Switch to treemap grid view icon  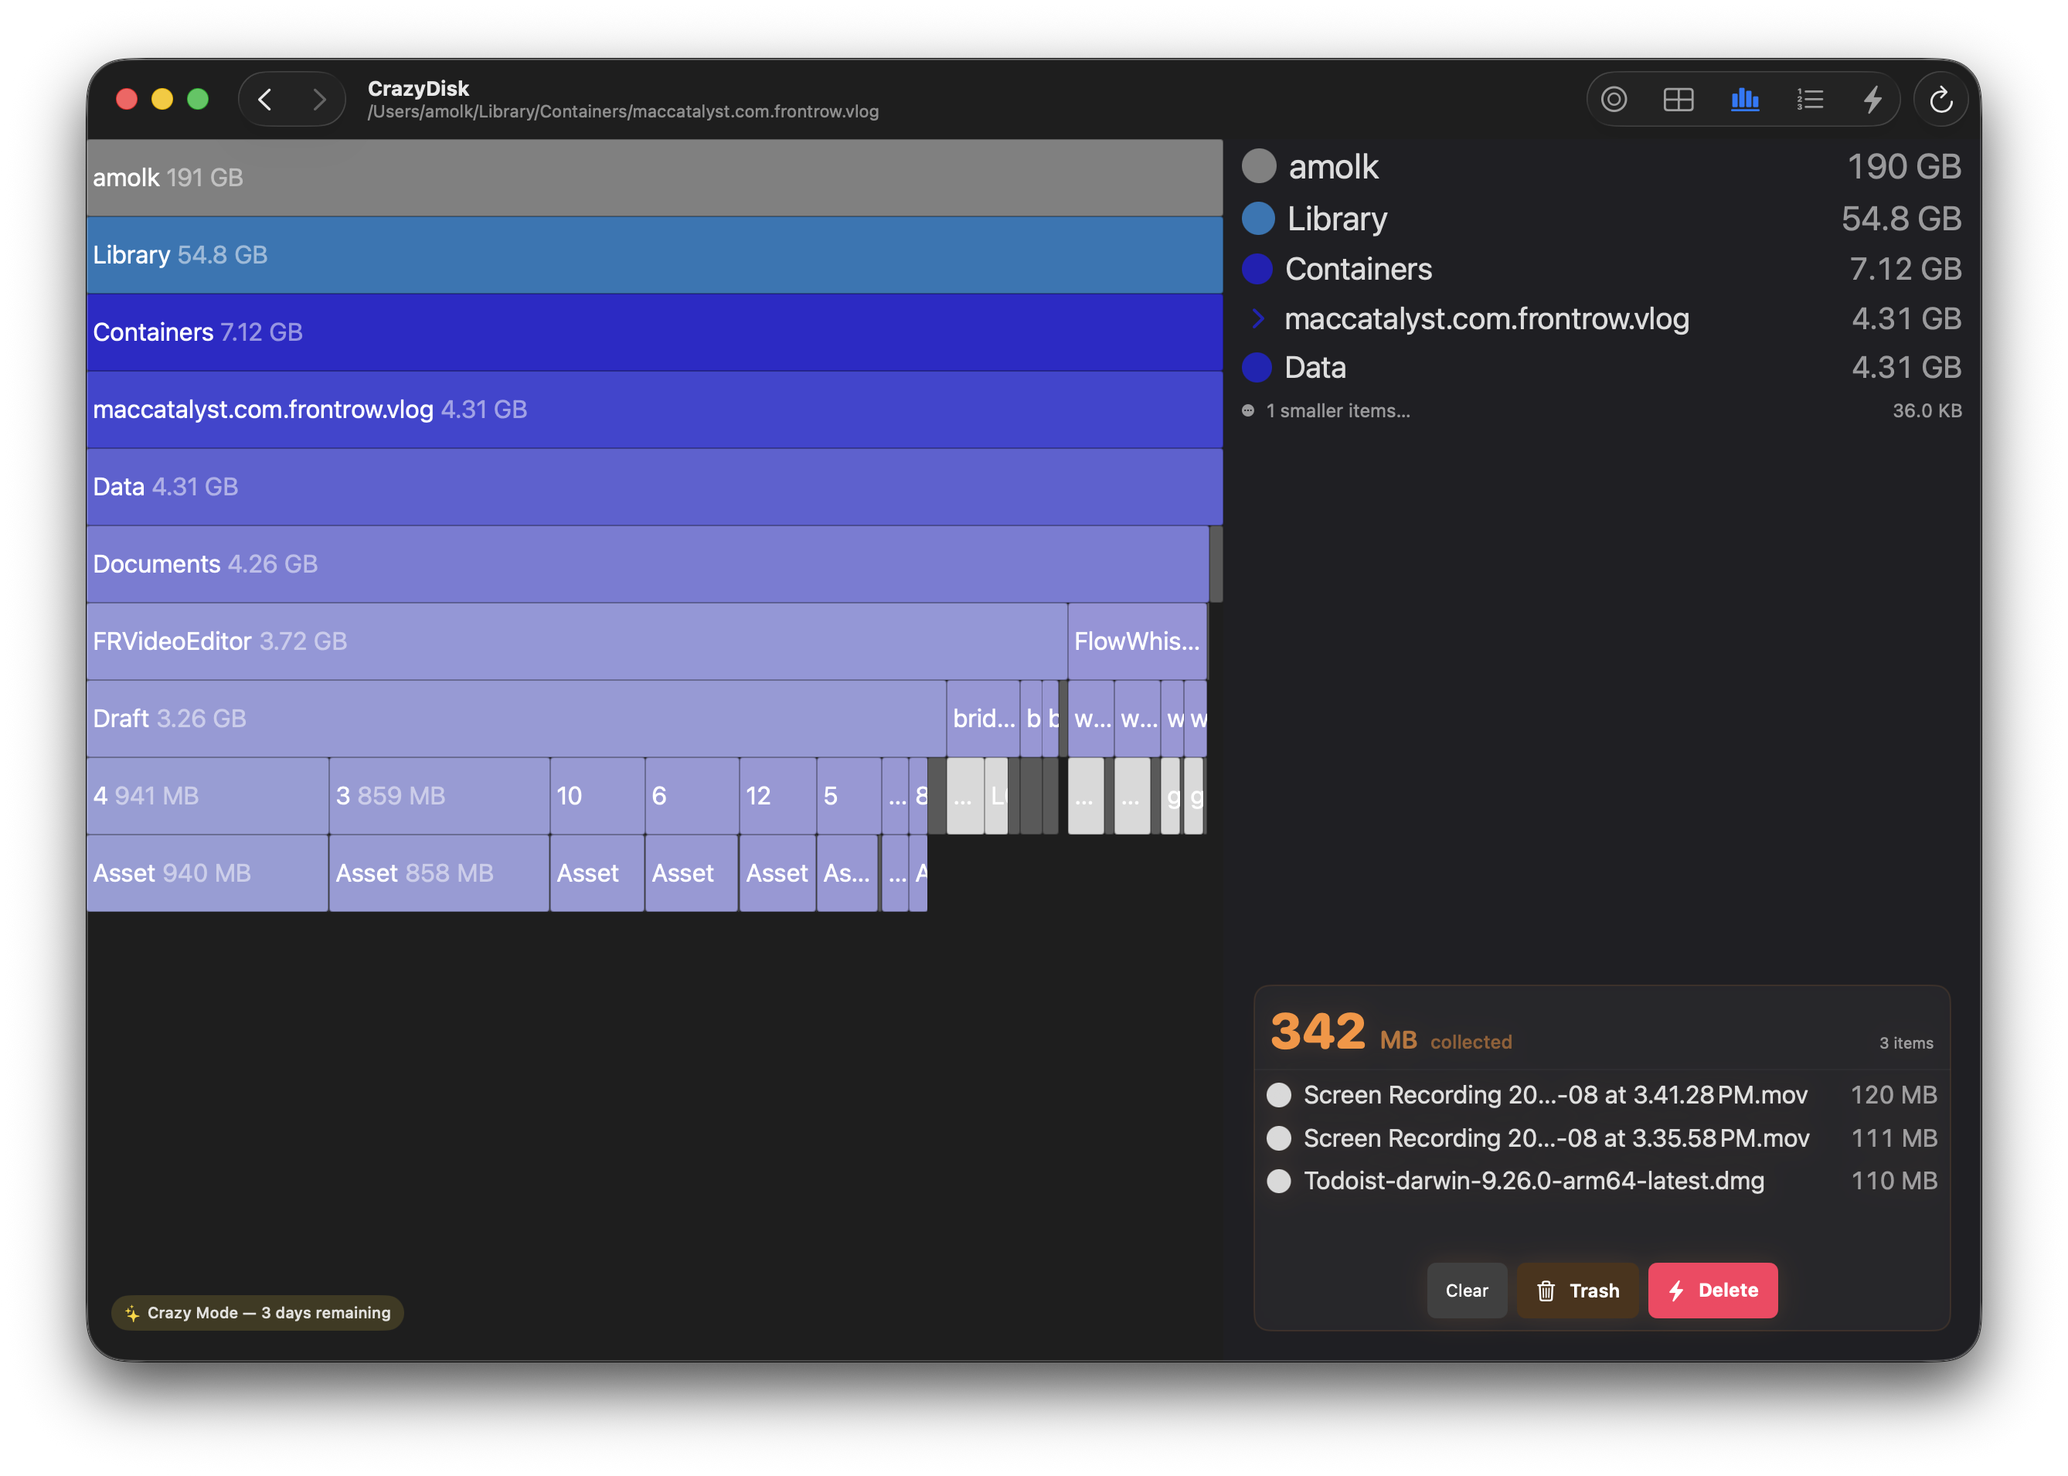pyautogui.click(x=1679, y=99)
